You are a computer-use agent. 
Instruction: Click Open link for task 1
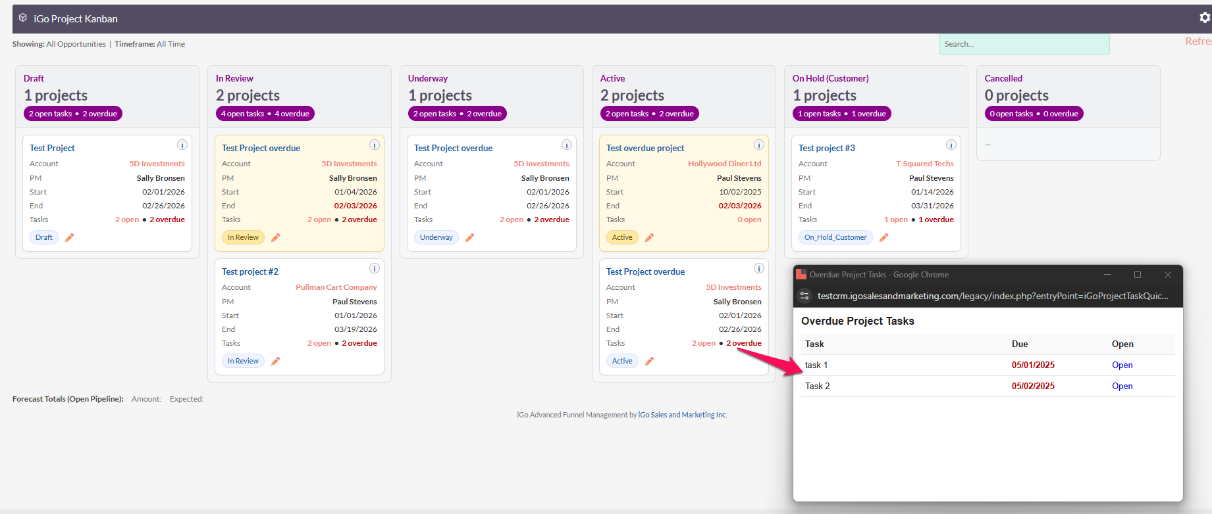tap(1122, 365)
